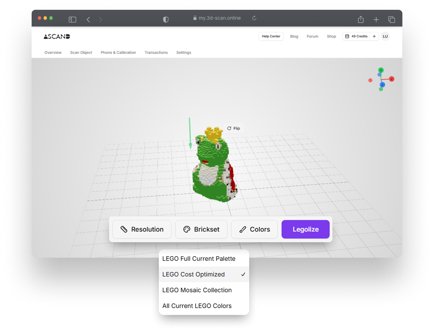Choose LEGO Full Current Palette
Viewport: 434px width, 330px height.
coord(204,258)
